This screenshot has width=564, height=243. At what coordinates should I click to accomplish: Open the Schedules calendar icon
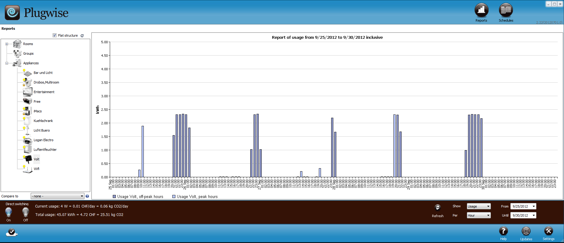point(506,11)
